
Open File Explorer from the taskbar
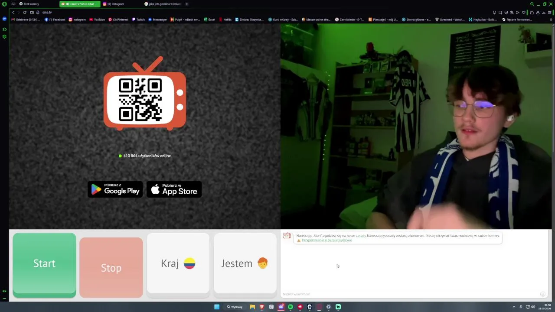[252, 307]
